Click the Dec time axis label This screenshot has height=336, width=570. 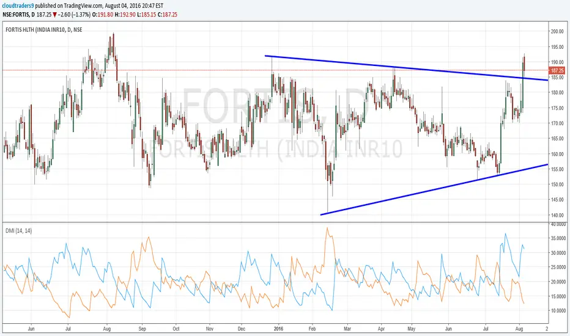242,329
